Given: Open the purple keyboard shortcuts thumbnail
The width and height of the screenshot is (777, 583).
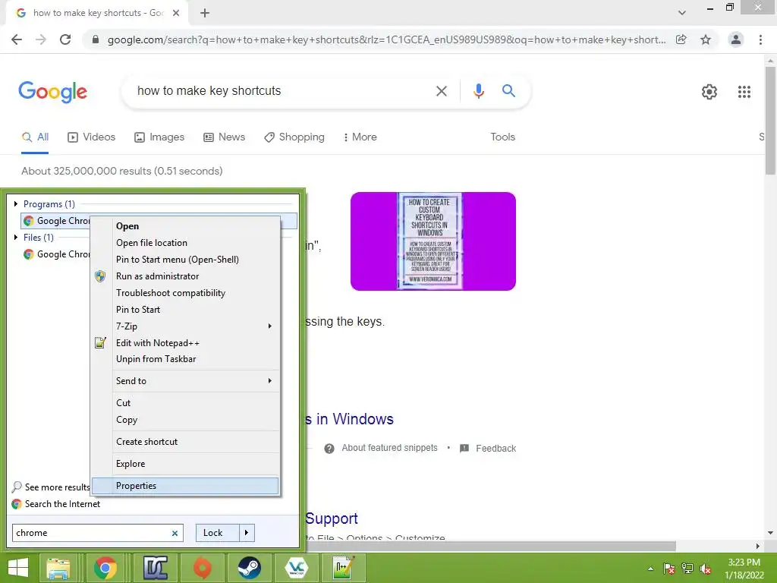Looking at the screenshot, I should [x=433, y=241].
